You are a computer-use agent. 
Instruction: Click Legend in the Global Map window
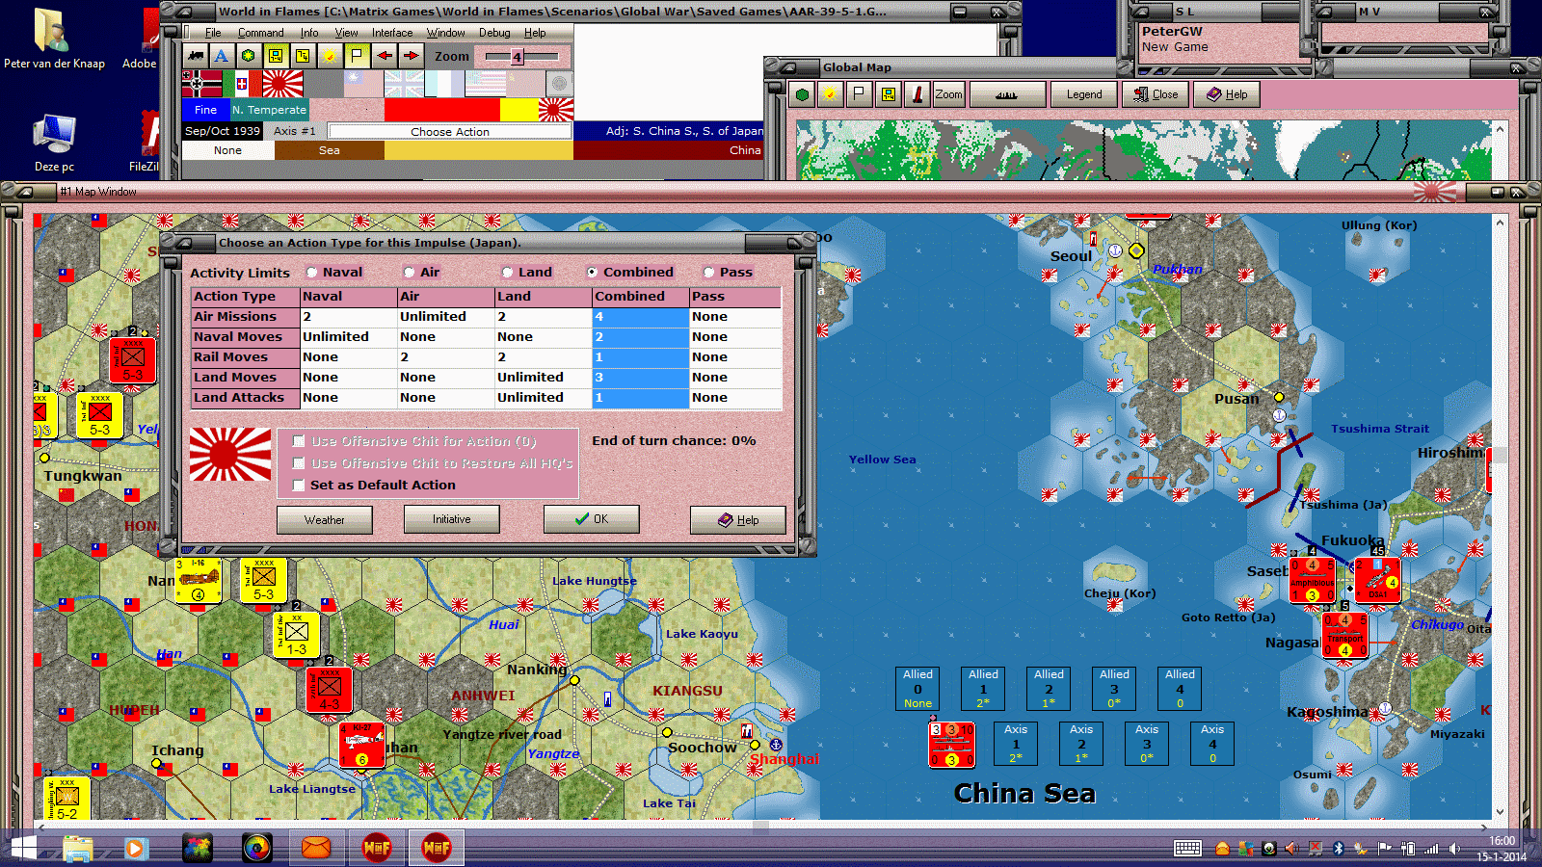tap(1084, 94)
